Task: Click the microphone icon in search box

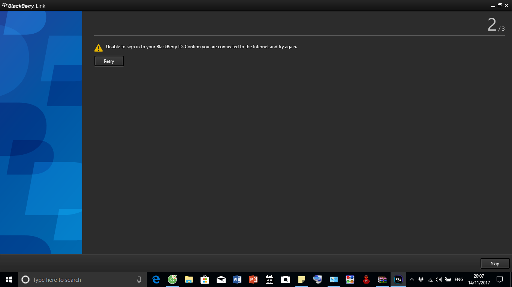Action: click(x=139, y=280)
